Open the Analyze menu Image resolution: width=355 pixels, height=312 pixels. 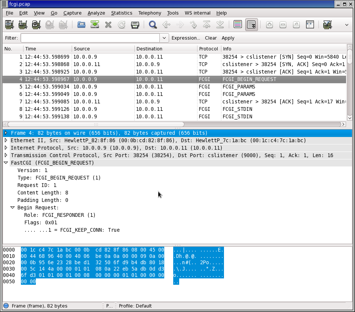pyautogui.click(x=96, y=13)
